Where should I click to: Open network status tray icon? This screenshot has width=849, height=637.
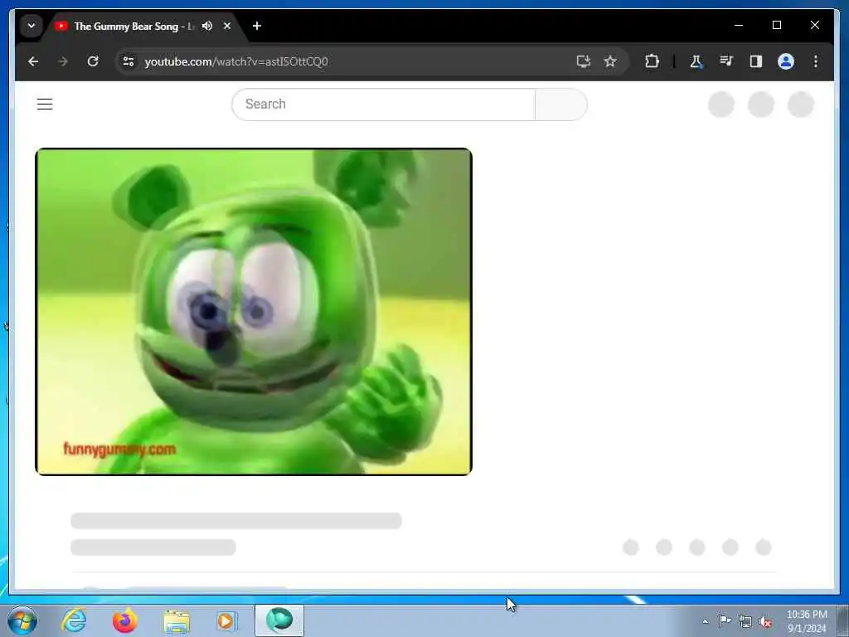tap(745, 621)
